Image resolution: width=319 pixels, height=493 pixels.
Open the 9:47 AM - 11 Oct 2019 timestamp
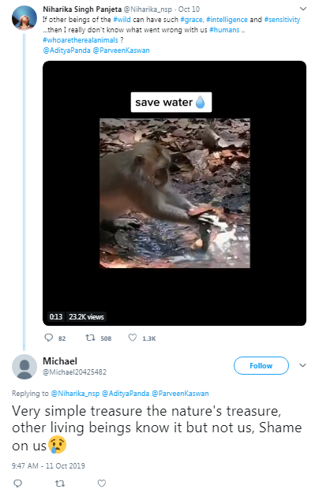click(x=48, y=465)
